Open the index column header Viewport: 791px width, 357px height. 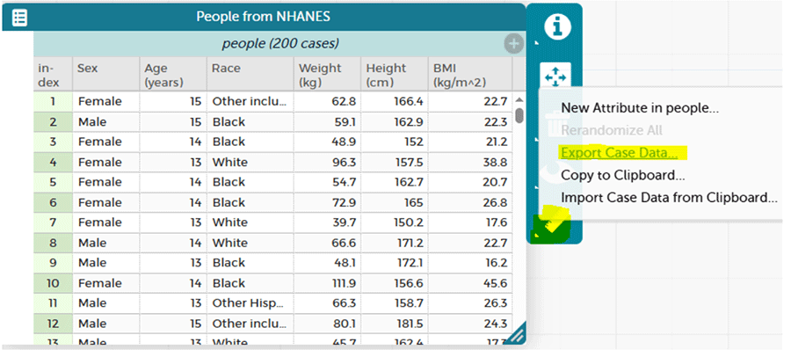click(53, 75)
